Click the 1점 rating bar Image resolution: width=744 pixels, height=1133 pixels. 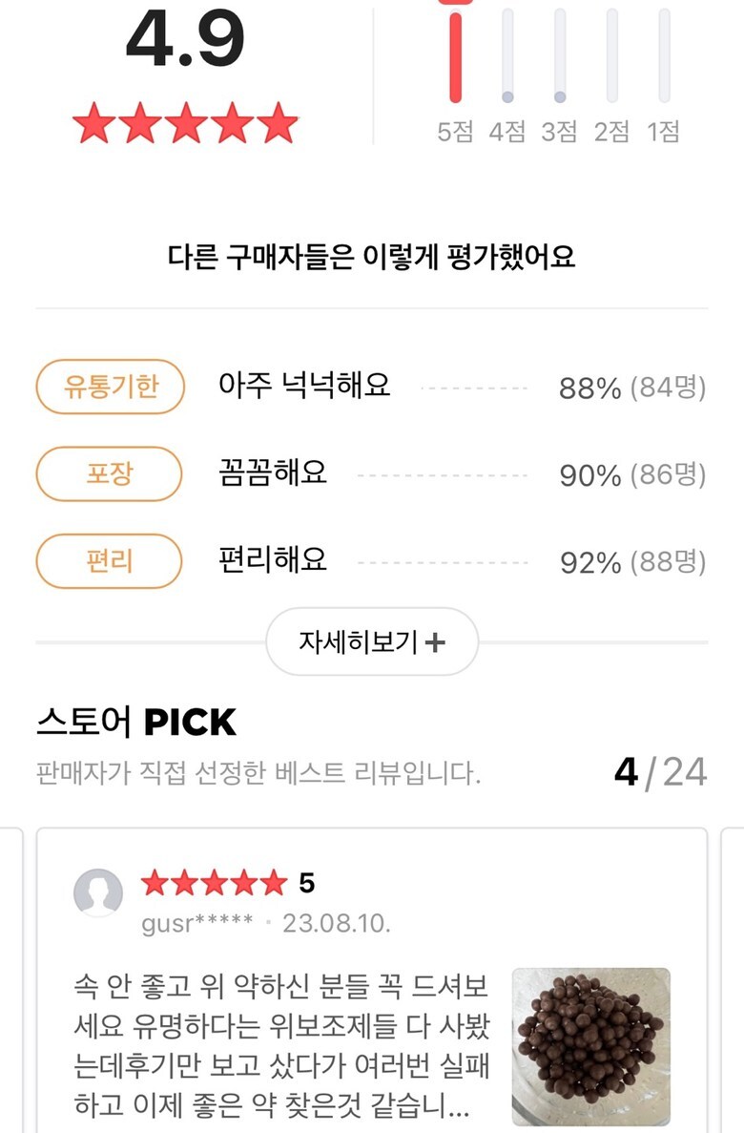pyautogui.click(x=664, y=55)
